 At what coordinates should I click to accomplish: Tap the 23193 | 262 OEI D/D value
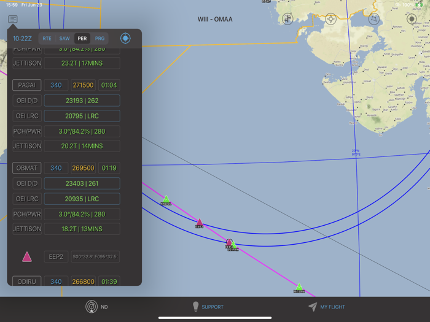pyautogui.click(x=82, y=101)
